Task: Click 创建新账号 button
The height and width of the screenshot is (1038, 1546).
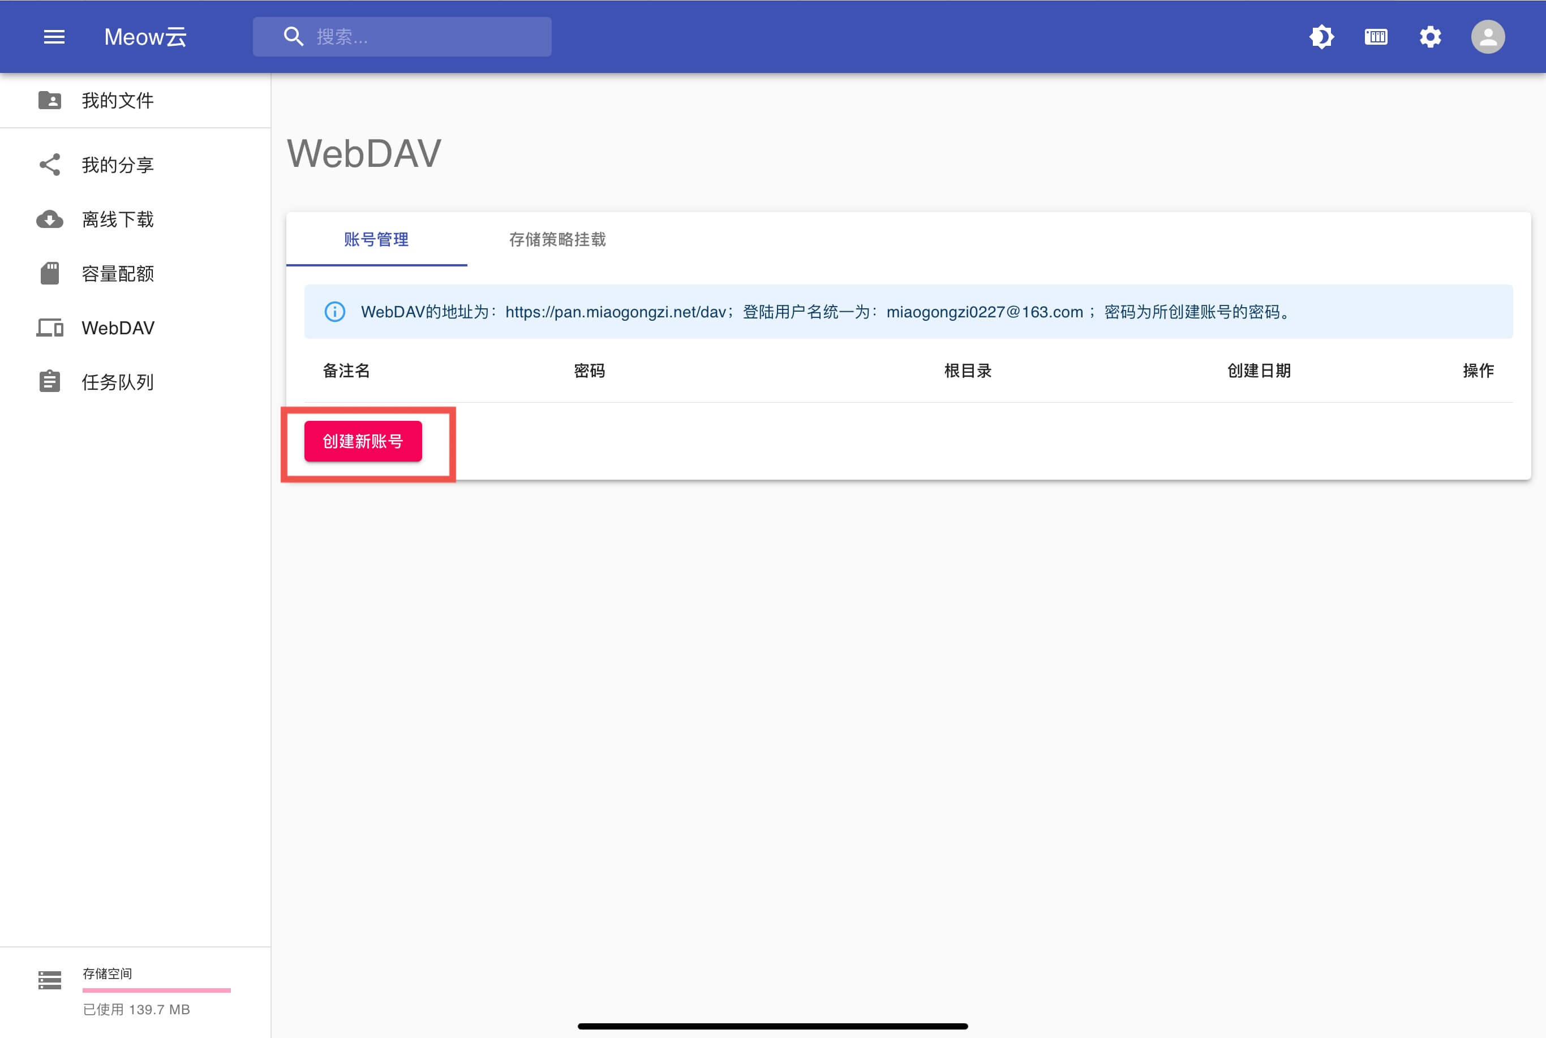Action: tap(363, 442)
